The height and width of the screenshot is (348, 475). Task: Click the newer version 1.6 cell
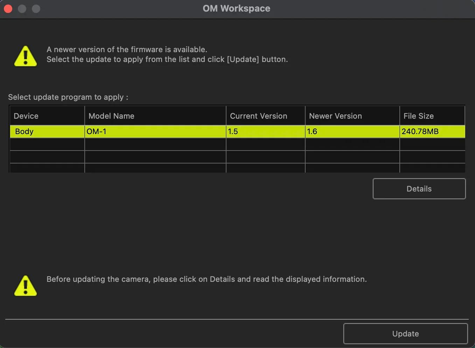click(352, 132)
